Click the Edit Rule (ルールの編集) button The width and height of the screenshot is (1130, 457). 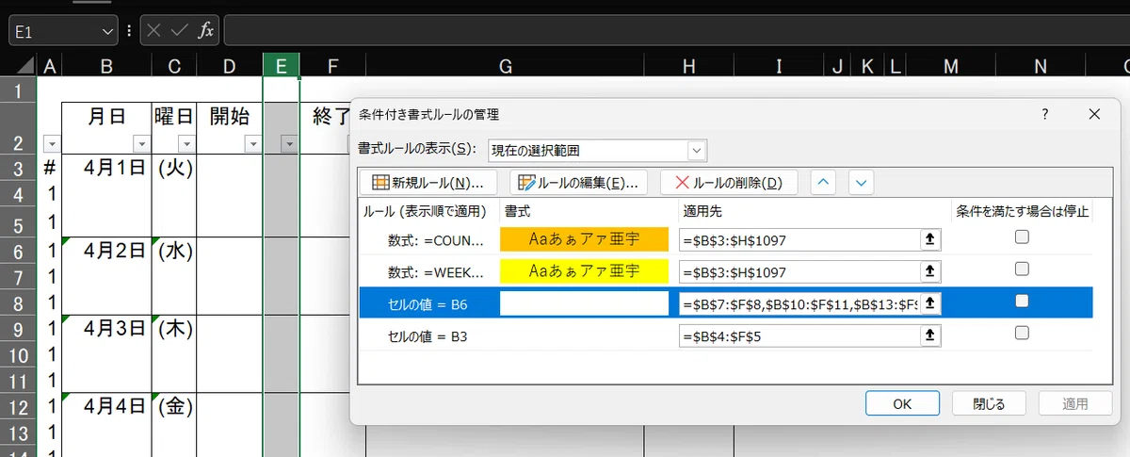(578, 182)
